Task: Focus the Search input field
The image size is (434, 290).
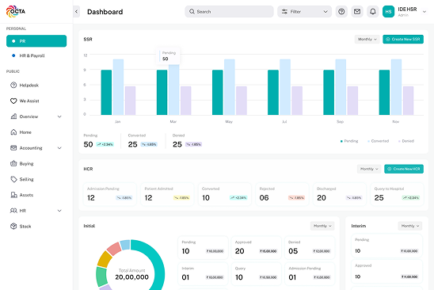Action: (229, 12)
